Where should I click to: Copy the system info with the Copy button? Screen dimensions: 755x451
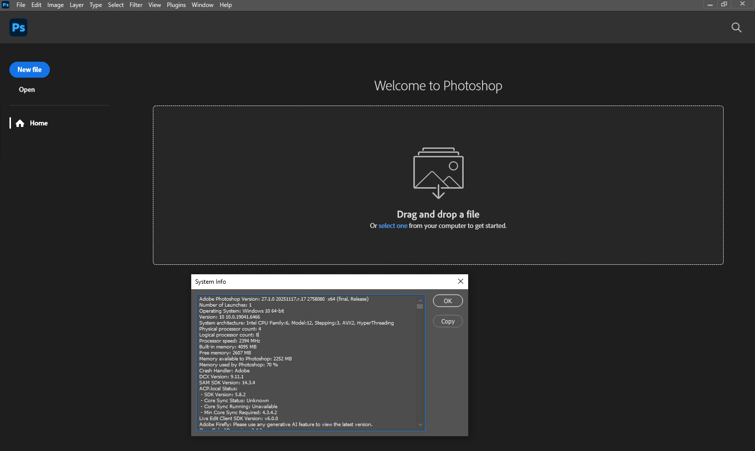click(x=448, y=322)
